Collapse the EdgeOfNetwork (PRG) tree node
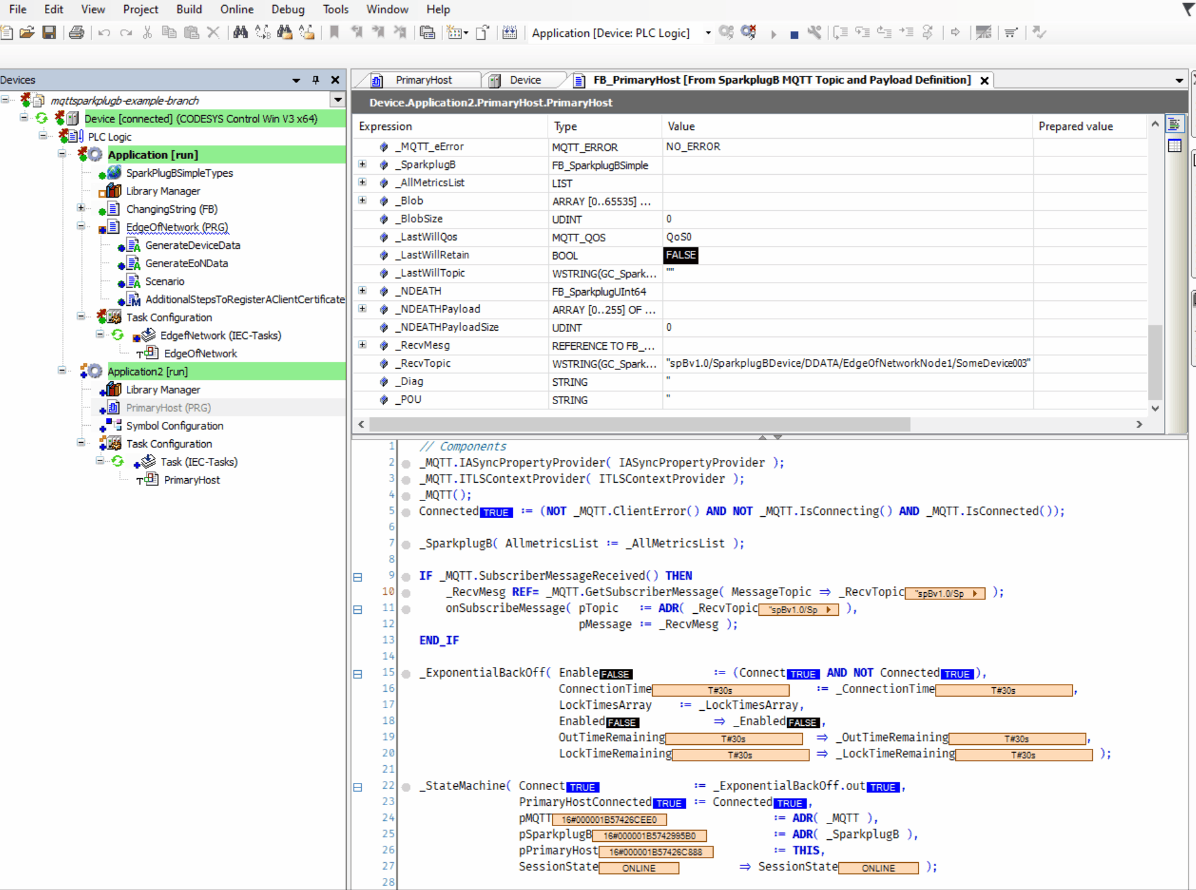This screenshot has width=1196, height=890. coord(81,226)
